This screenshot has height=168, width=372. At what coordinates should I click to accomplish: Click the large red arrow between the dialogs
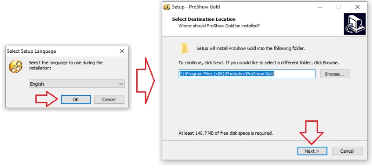(145, 81)
